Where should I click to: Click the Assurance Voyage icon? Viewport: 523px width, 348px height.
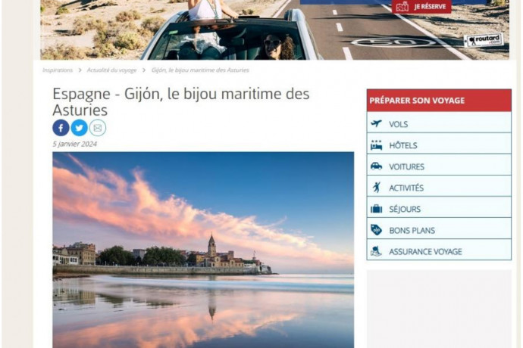[376, 251]
